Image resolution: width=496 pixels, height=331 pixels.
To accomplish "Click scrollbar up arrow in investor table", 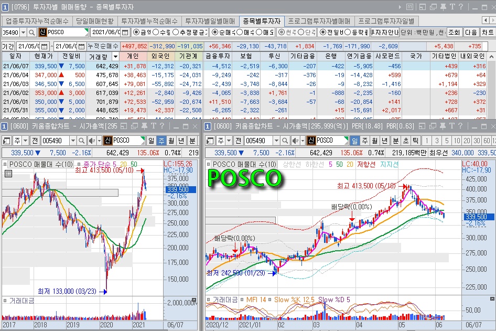I will (x=492, y=57).
